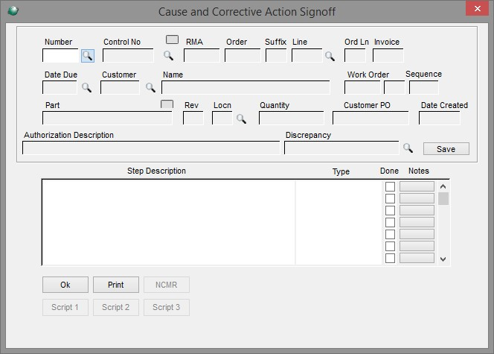Click into the Order field
The image size is (494, 354).
pos(243,56)
